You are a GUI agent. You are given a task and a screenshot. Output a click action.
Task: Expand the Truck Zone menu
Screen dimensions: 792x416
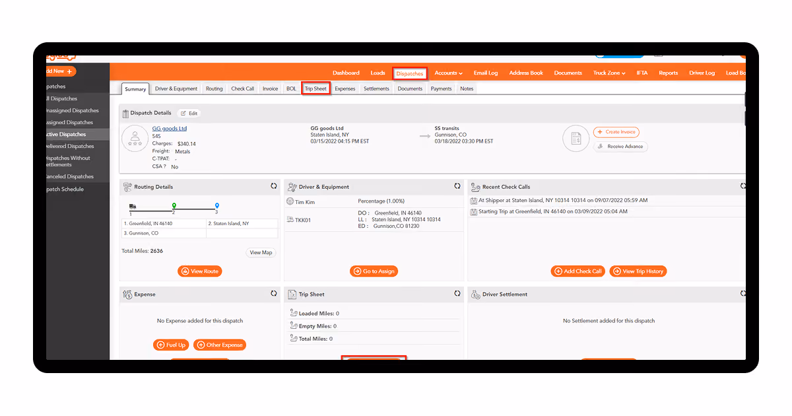pos(609,73)
